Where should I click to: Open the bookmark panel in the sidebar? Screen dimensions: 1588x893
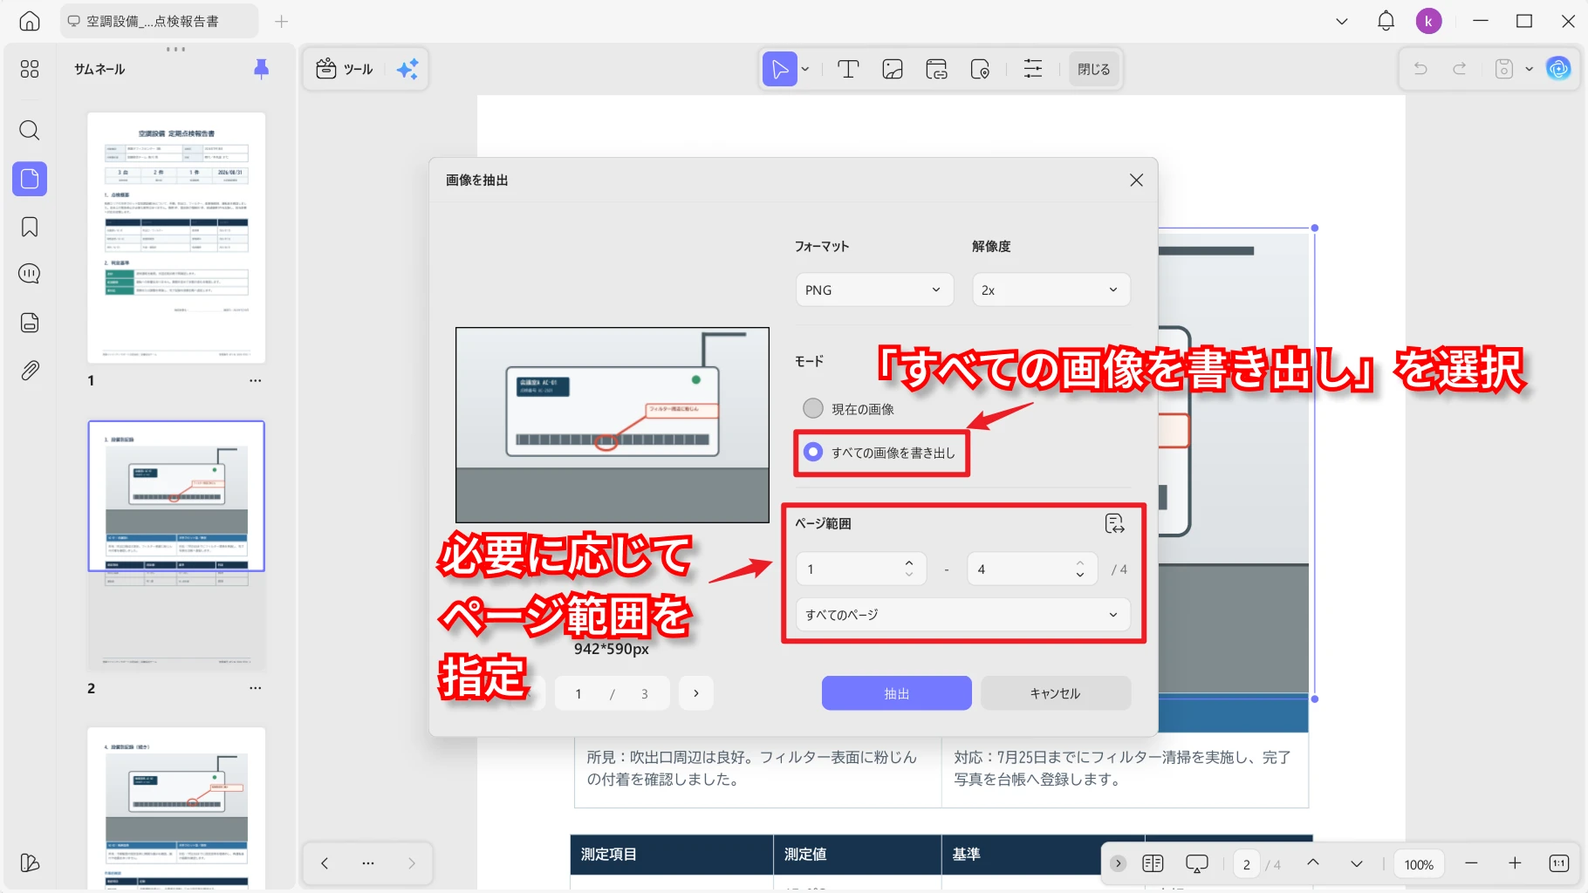point(30,227)
